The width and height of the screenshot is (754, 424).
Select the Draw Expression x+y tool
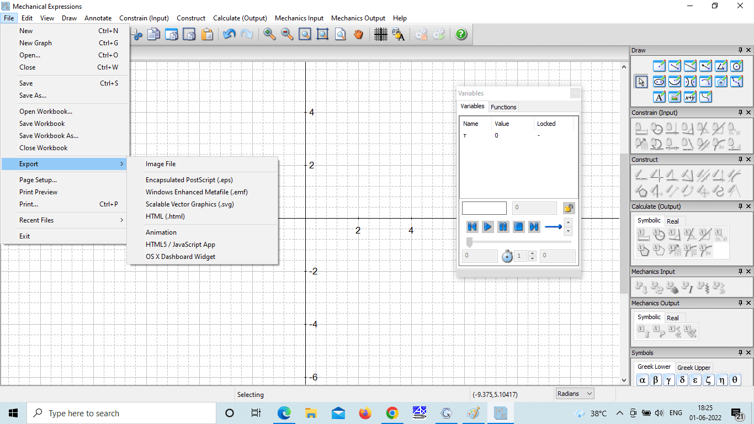point(690,97)
